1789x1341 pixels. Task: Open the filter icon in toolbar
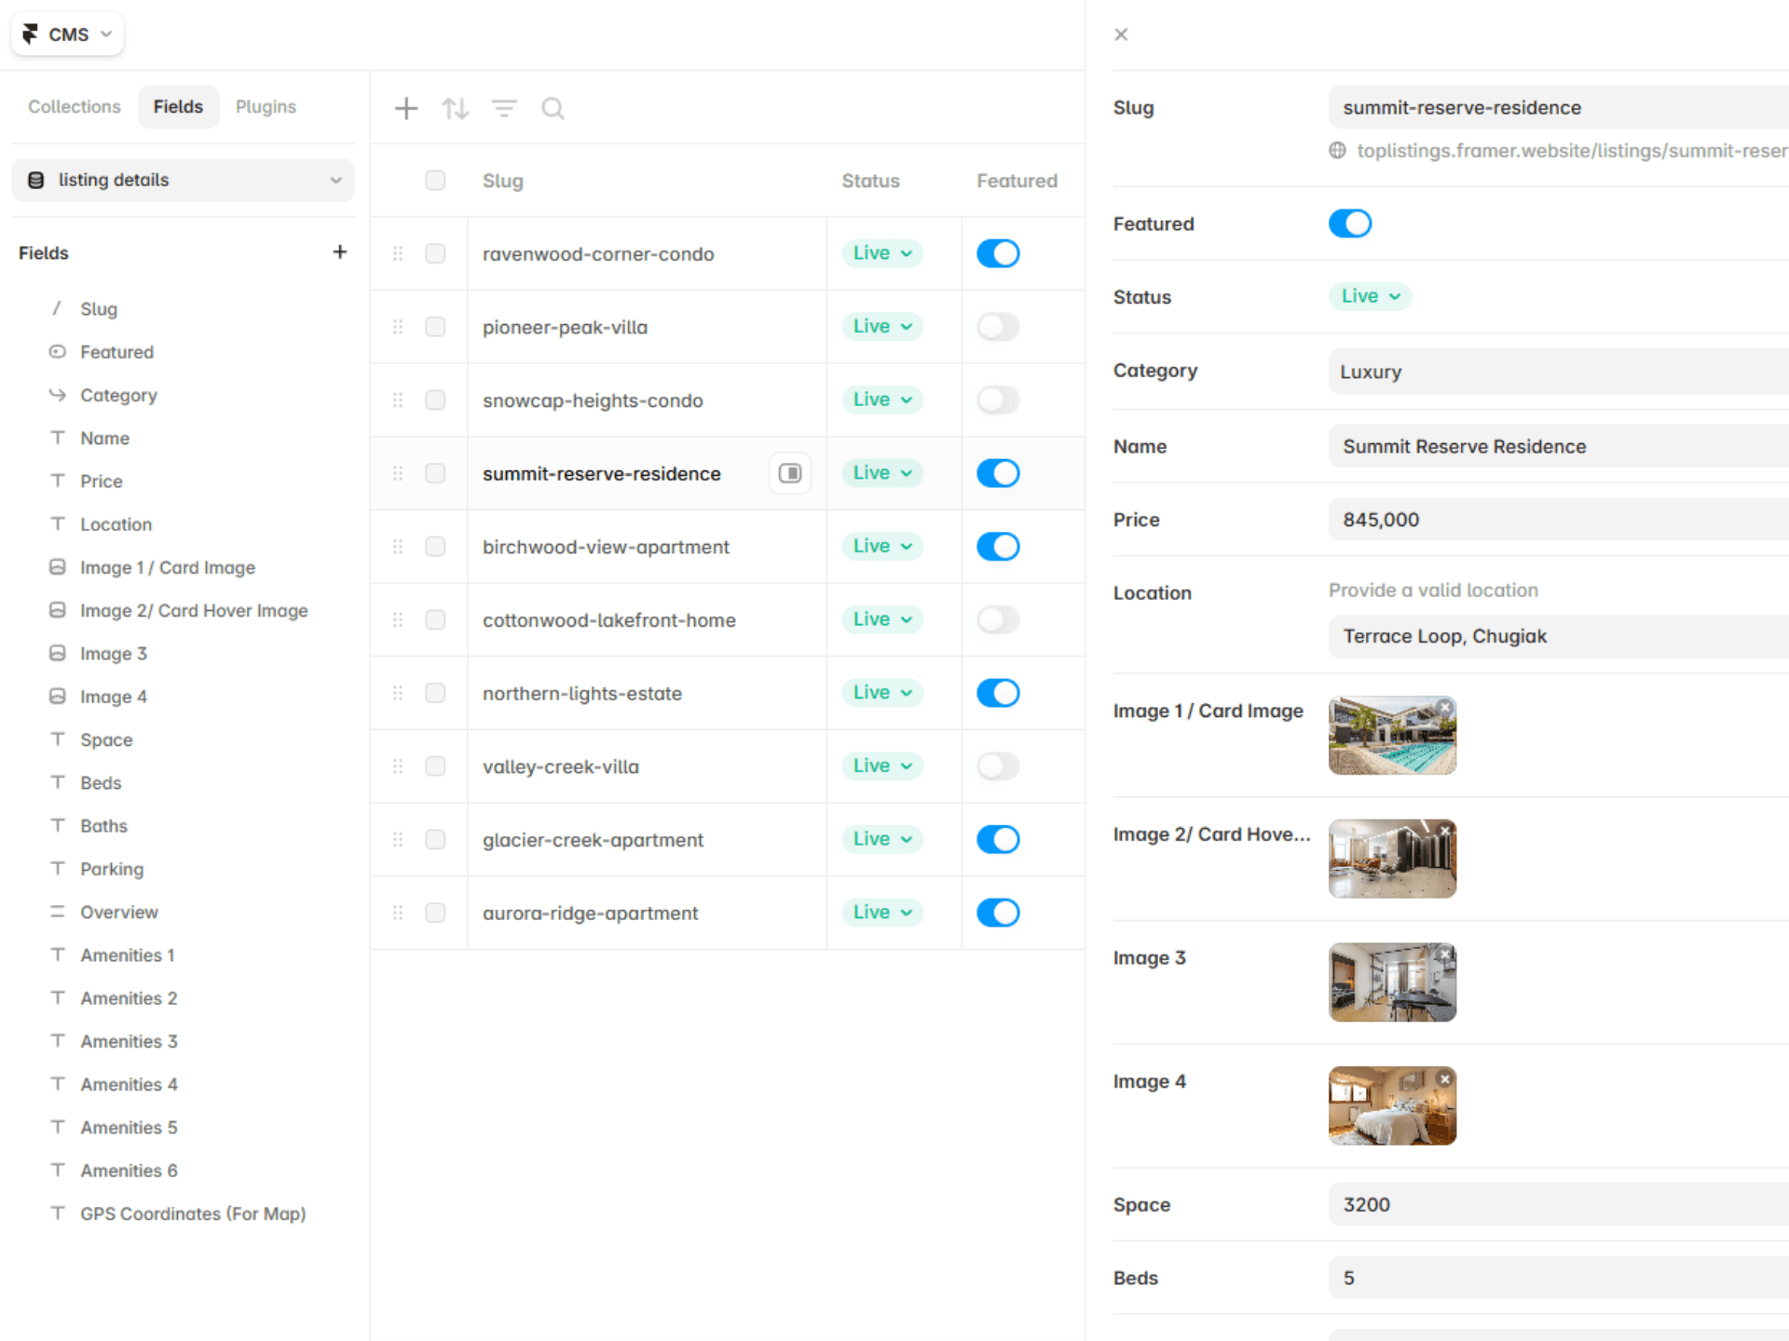pos(504,108)
